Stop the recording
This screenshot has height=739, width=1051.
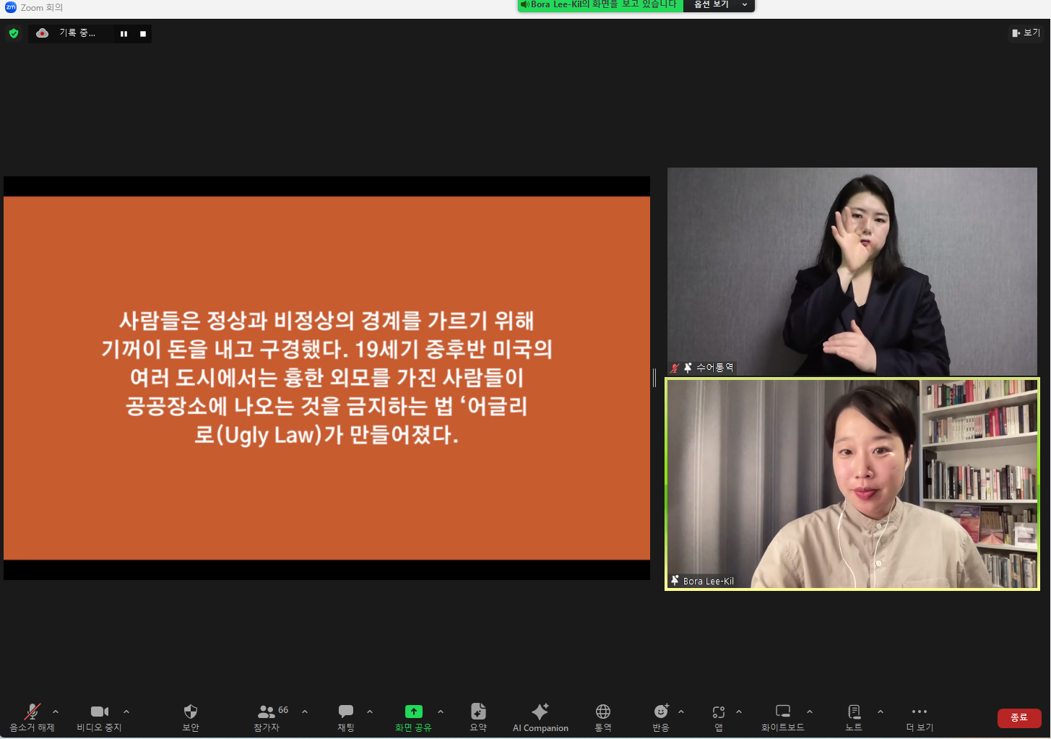pyautogui.click(x=143, y=34)
